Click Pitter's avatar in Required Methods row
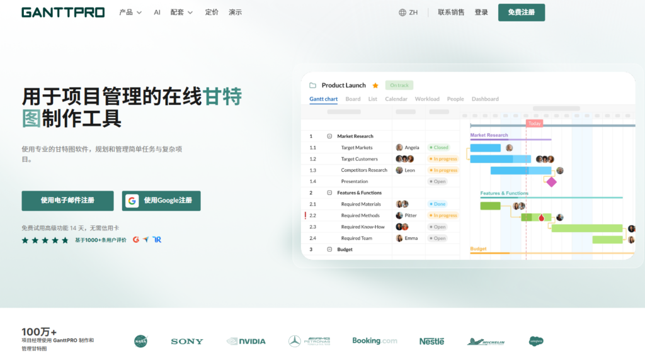 [399, 215]
